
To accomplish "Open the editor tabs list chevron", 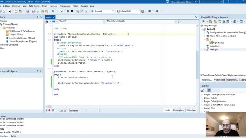I will click(x=196, y=17).
